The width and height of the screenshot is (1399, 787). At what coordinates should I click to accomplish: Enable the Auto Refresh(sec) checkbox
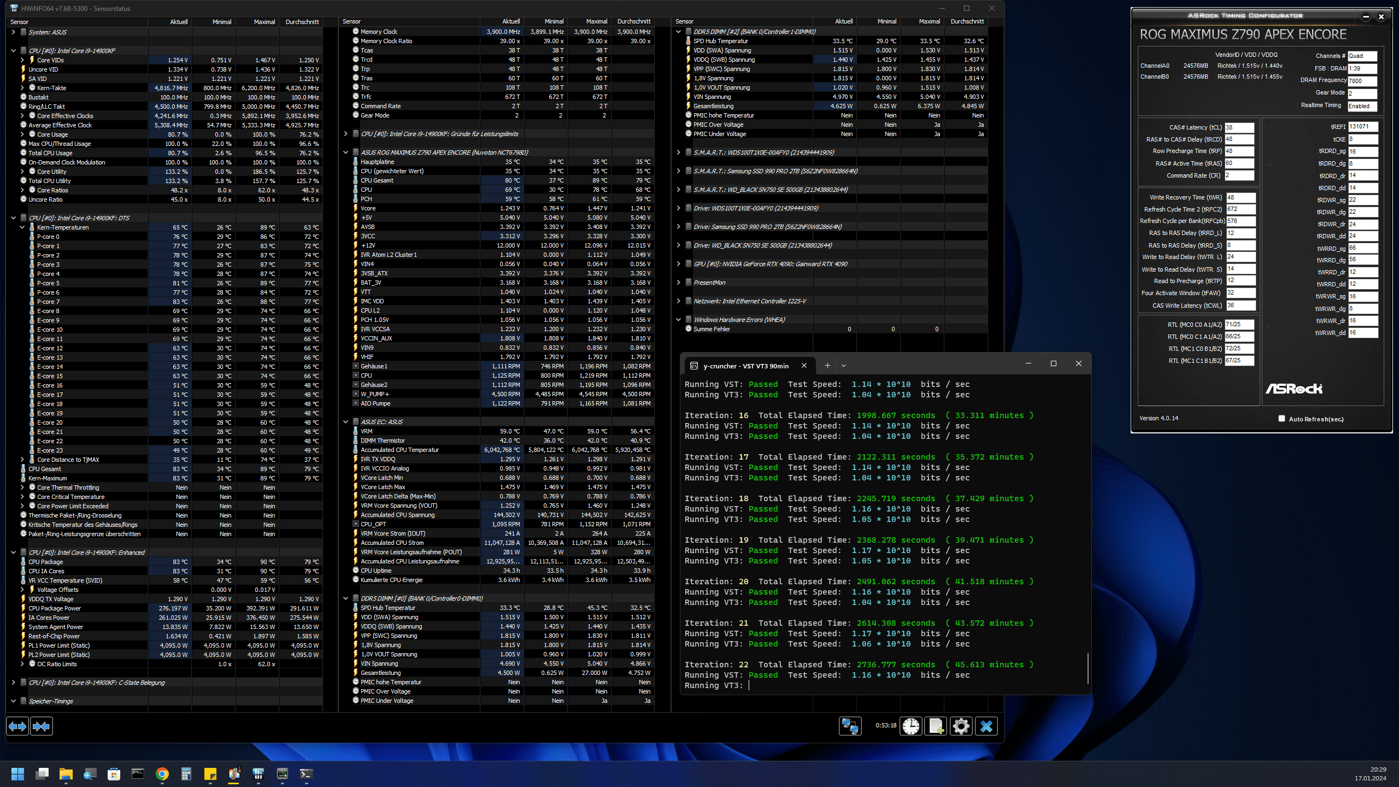click(1282, 419)
